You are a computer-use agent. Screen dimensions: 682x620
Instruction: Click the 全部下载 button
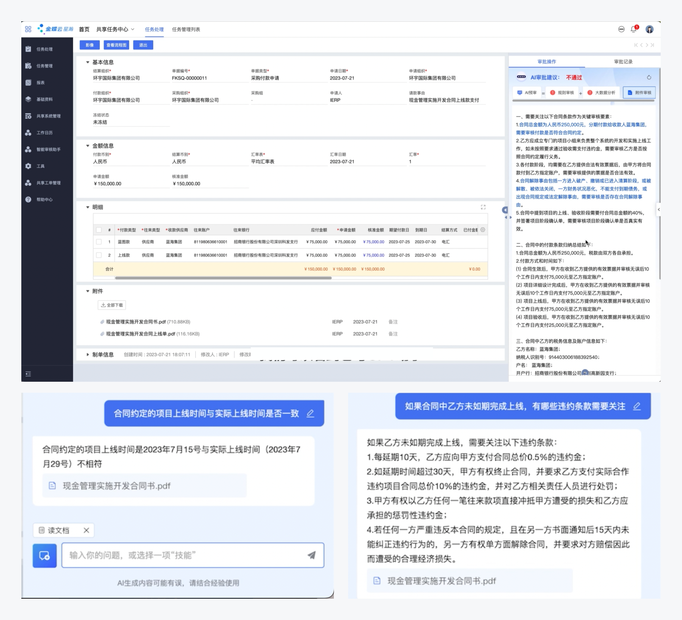(112, 305)
